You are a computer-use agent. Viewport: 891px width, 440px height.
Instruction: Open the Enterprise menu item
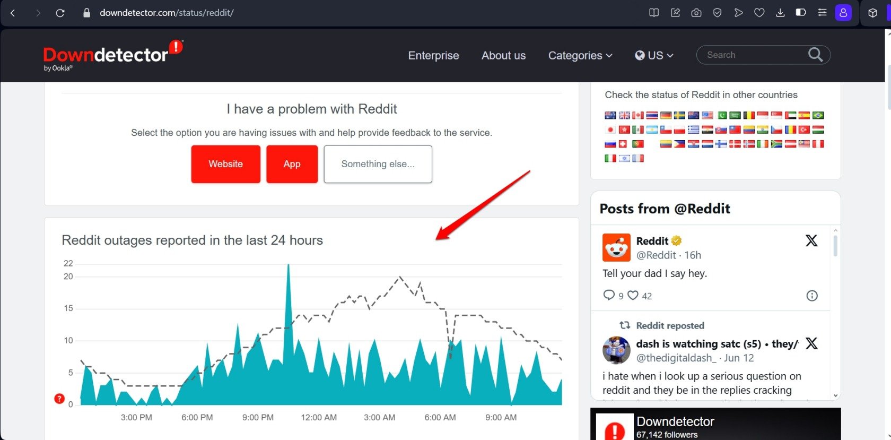click(x=433, y=55)
